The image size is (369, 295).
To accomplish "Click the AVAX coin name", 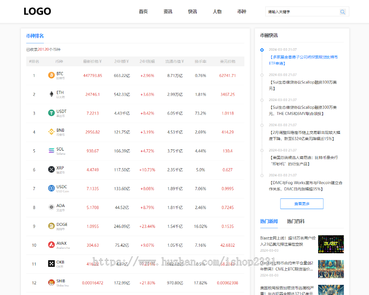I will (x=61, y=243).
